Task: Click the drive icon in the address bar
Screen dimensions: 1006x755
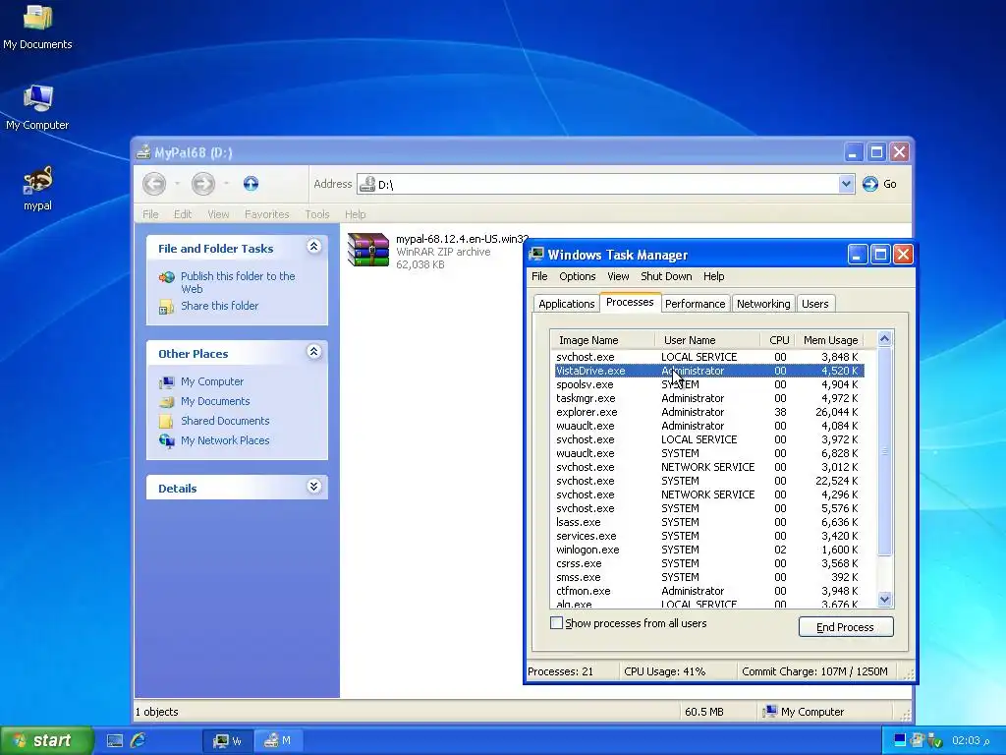Action: point(367,184)
